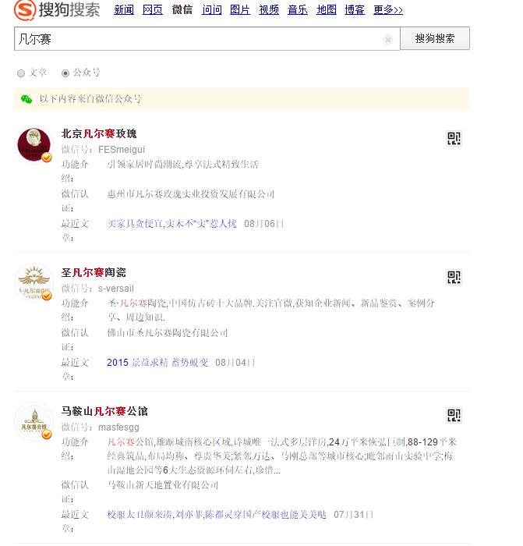Select the 微信 tab
Image resolution: width=523 pixels, height=546 pixels.
point(182,9)
